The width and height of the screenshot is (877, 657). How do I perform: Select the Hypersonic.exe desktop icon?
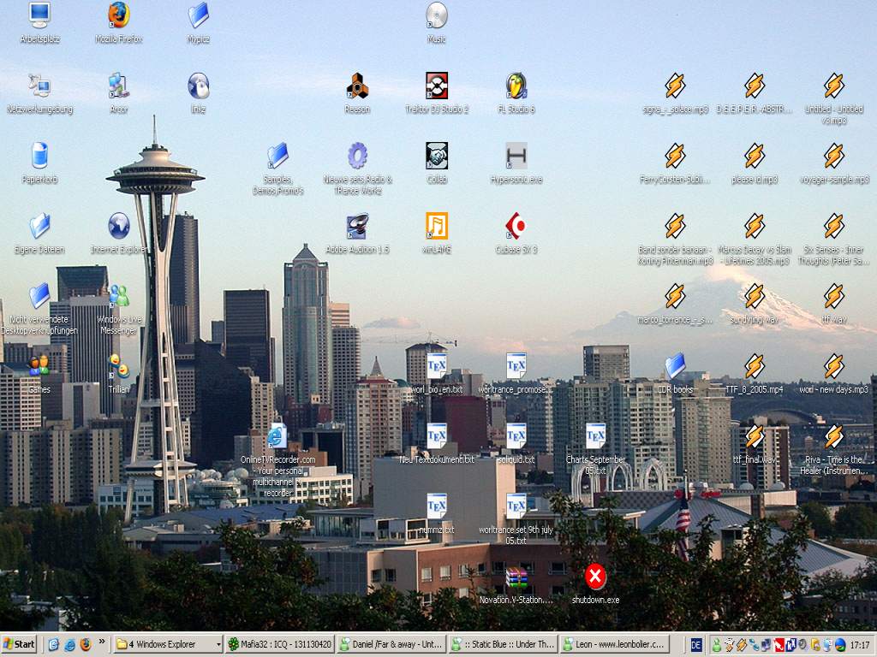tap(516, 157)
